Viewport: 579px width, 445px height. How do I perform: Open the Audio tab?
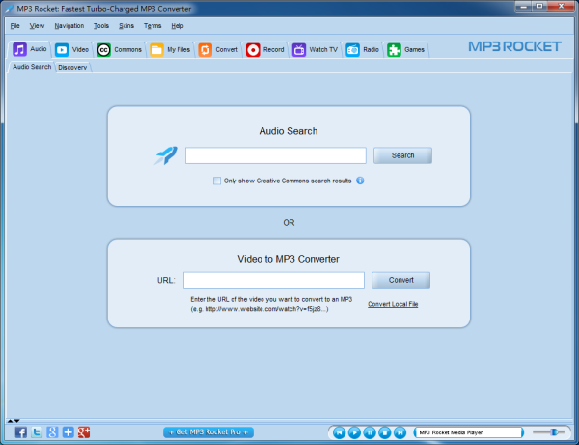click(x=30, y=49)
